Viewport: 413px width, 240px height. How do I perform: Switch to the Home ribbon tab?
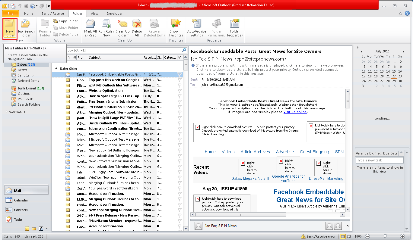tap(29, 14)
